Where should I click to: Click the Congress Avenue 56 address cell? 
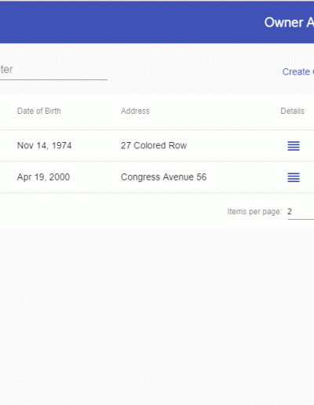(163, 177)
